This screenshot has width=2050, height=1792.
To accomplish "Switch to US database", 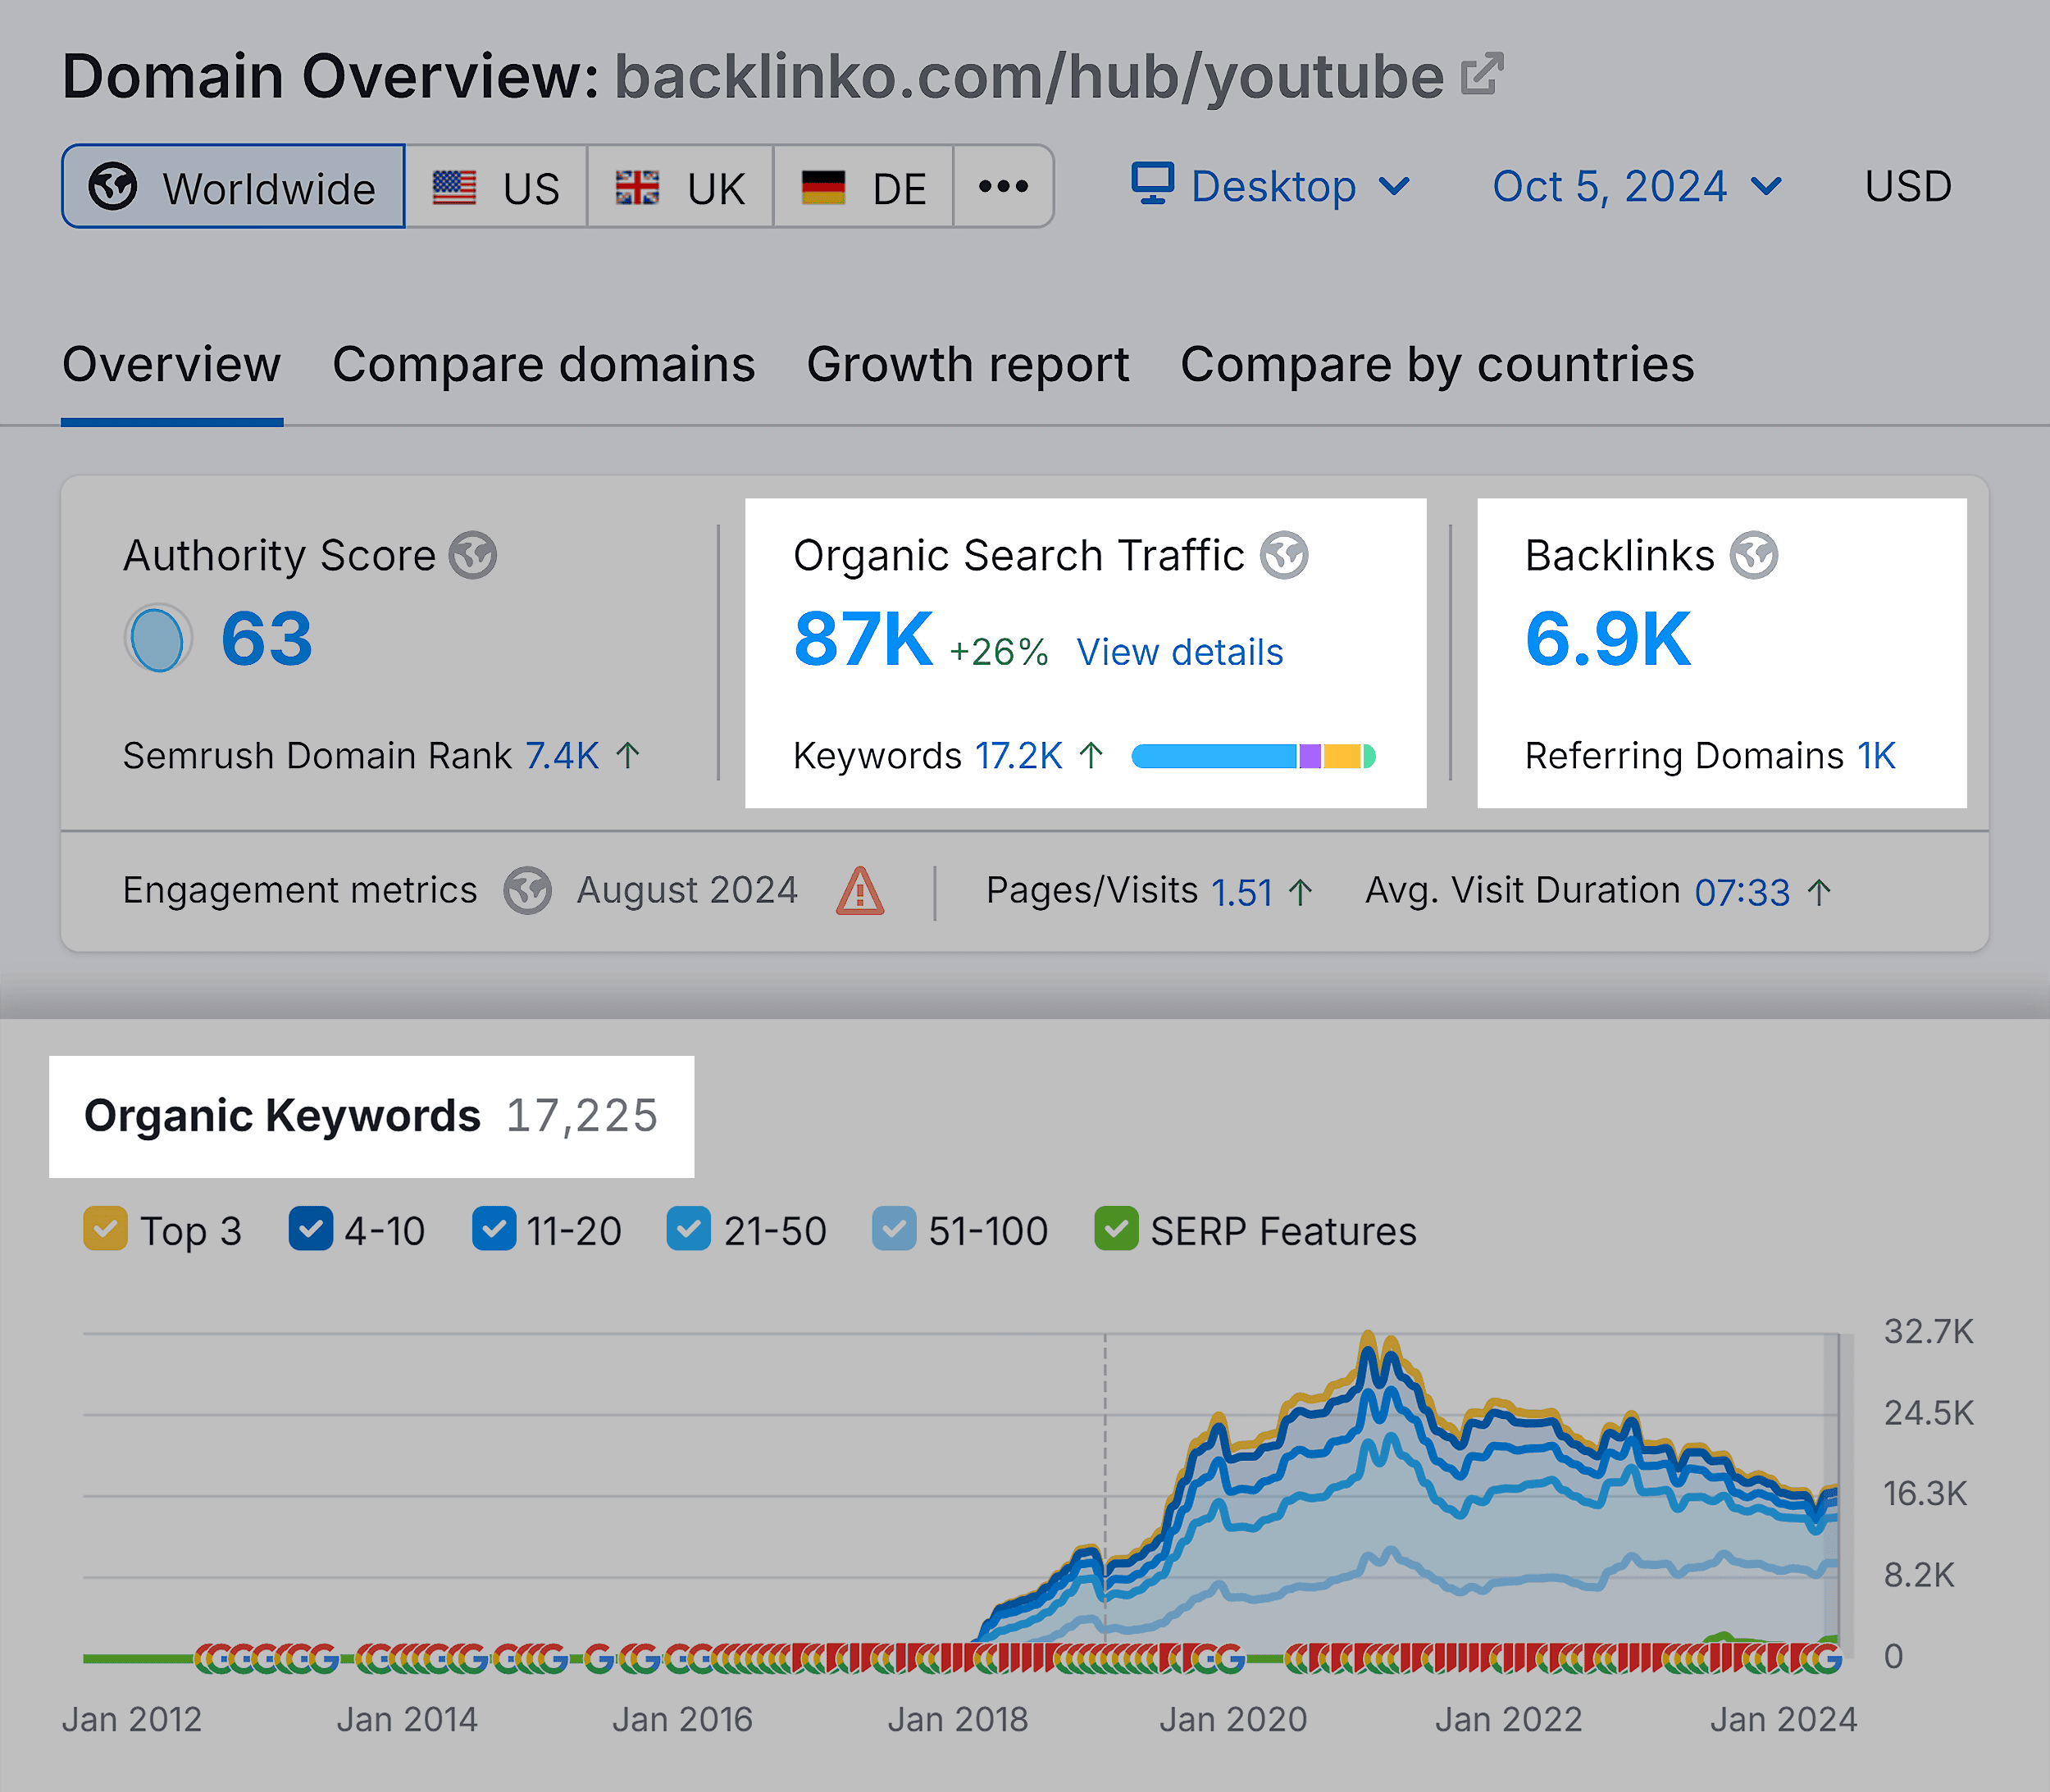I will (496, 187).
